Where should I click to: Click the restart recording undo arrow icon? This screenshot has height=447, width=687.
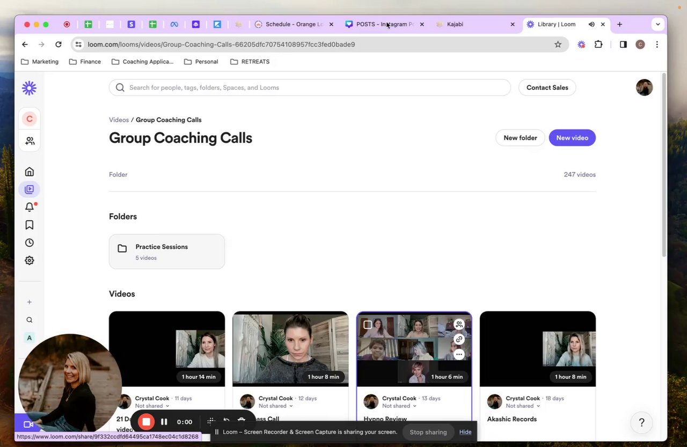(226, 422)
